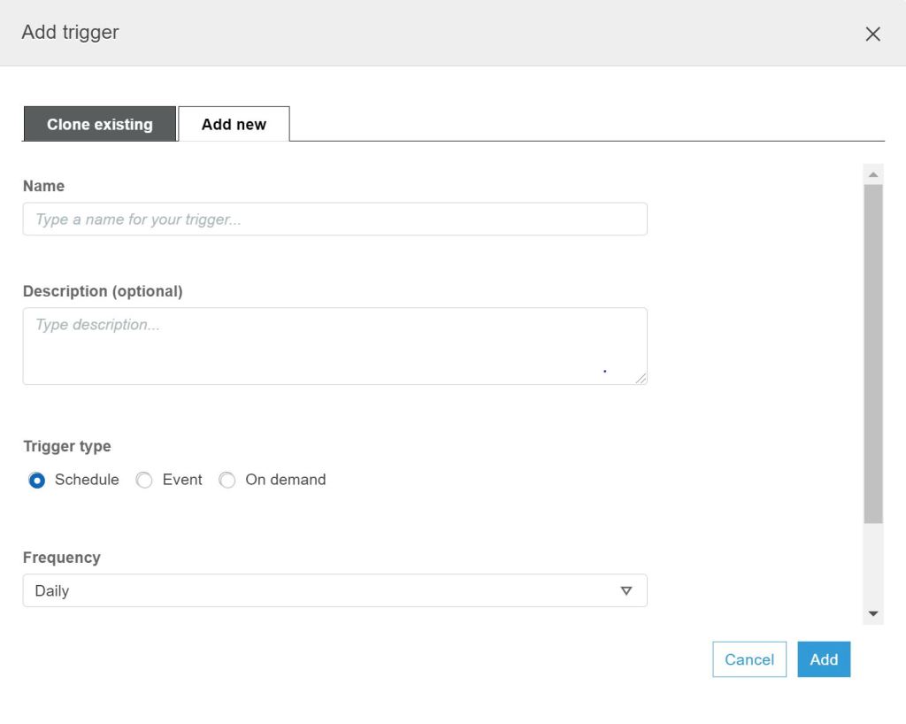Click the "Trigger type" heading label
Viewport: 906px width, 724px height.
pos(67,446)
